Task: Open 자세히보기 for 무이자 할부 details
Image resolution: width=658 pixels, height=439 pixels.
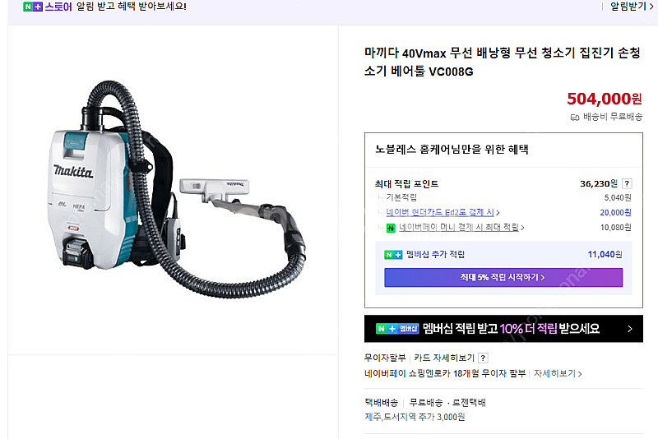Action: coord(558,373)
